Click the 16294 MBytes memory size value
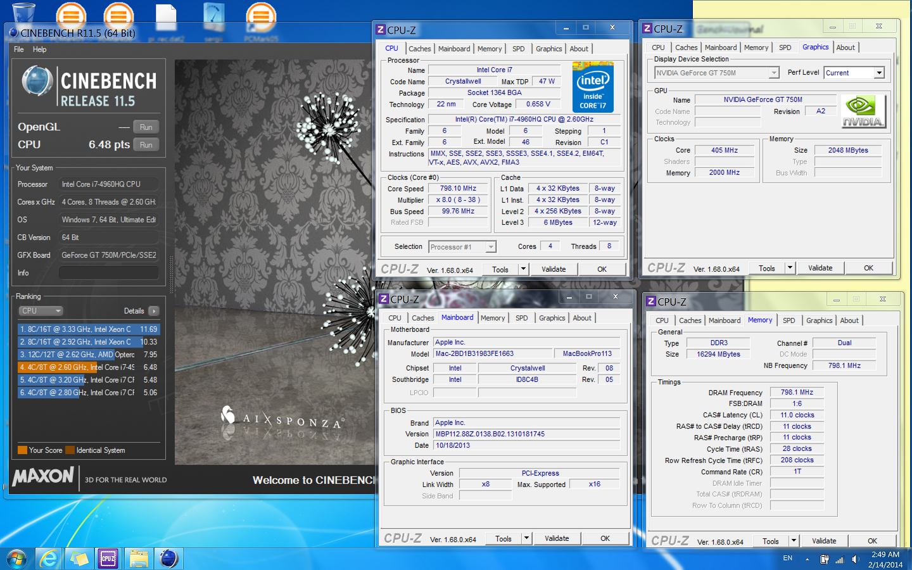The width and height of the screenshot is (912, 570). pyautogui.click(x=718, y=355)
